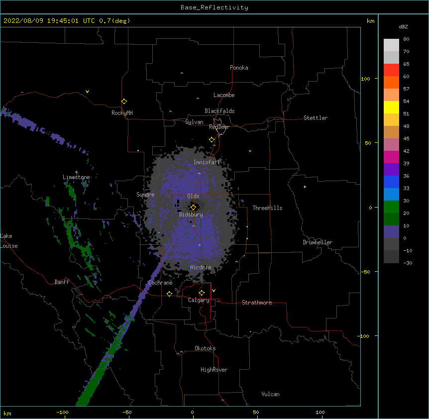Viewport: 429px width, 419px height.
Task: Click the Calgary label
Action: (199, 300)
